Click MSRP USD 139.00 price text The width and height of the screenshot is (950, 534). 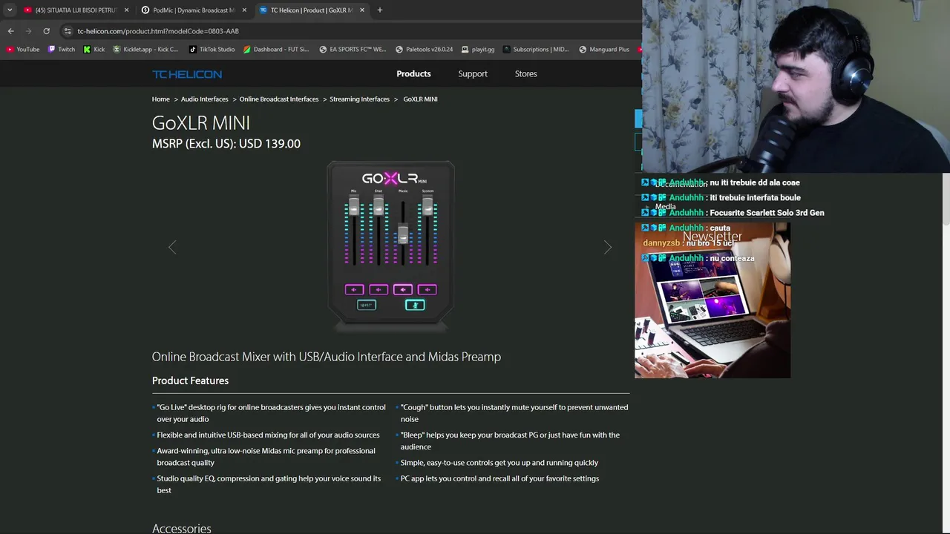pos(226,144)
